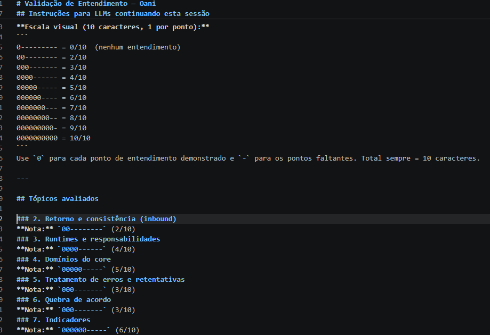Click the scale line "000------- = 3/10"
The width and height of the screenshot is (490, 335).
click(x=52, y=68)
